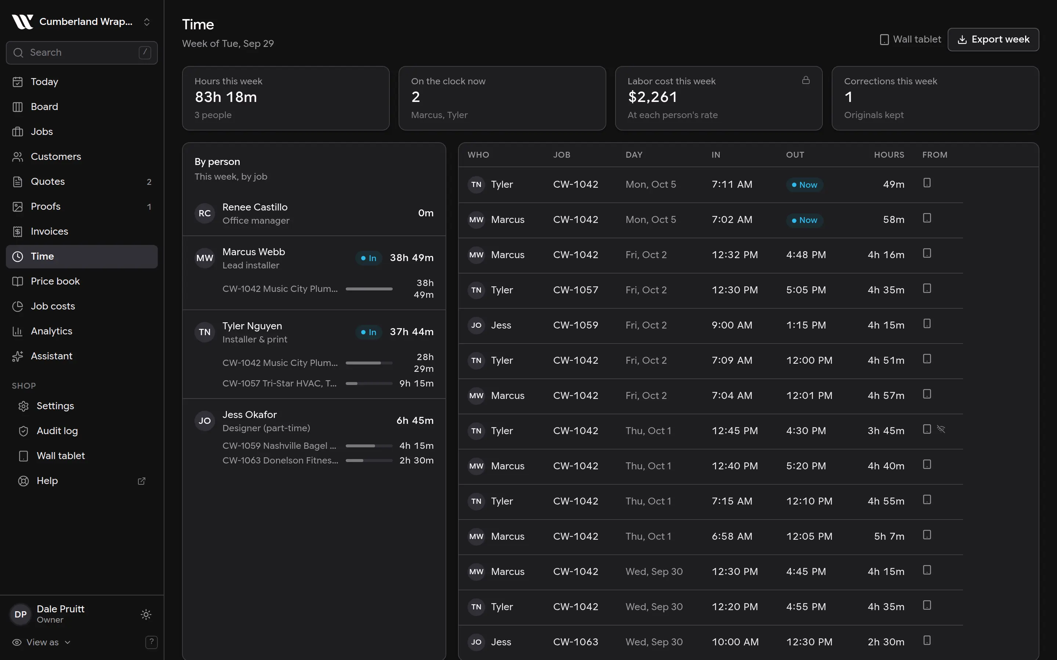Click the lock icon on Labor cost card
This screenshot has height=660, width=1057.
tap(806, 80)
